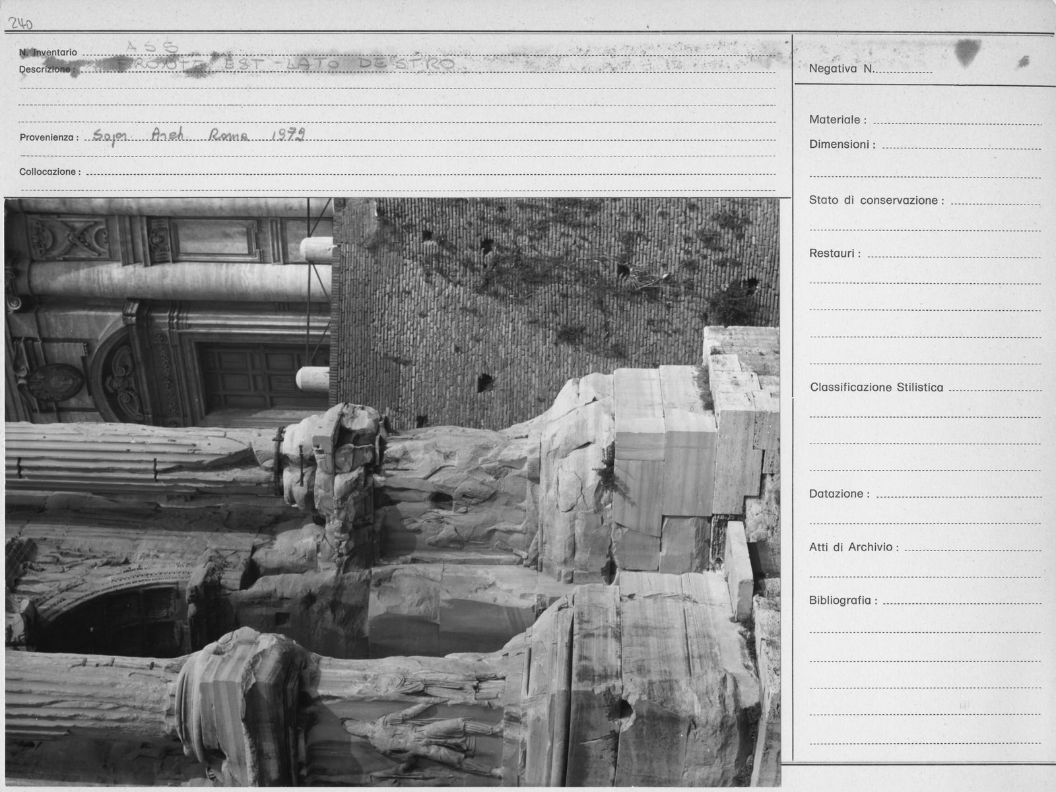Click the handwritten page number 240
The image size is (1056, 792).
tap(20, 24)
